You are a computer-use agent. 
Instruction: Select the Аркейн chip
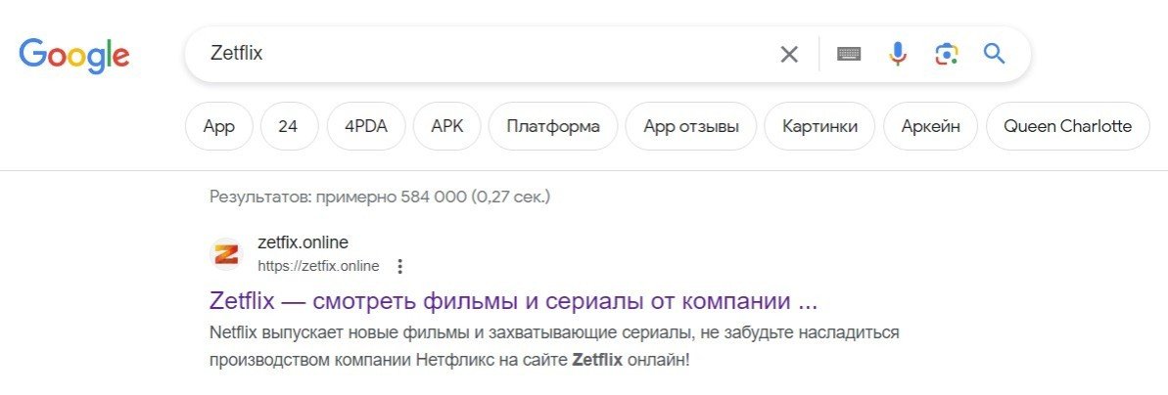(x=930, y=126)
